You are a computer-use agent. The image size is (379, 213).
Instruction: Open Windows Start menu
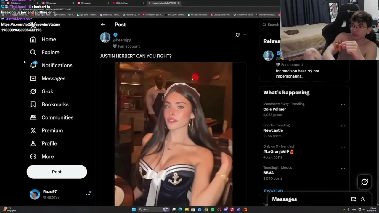pyautogui.click(x=134, y=209)
